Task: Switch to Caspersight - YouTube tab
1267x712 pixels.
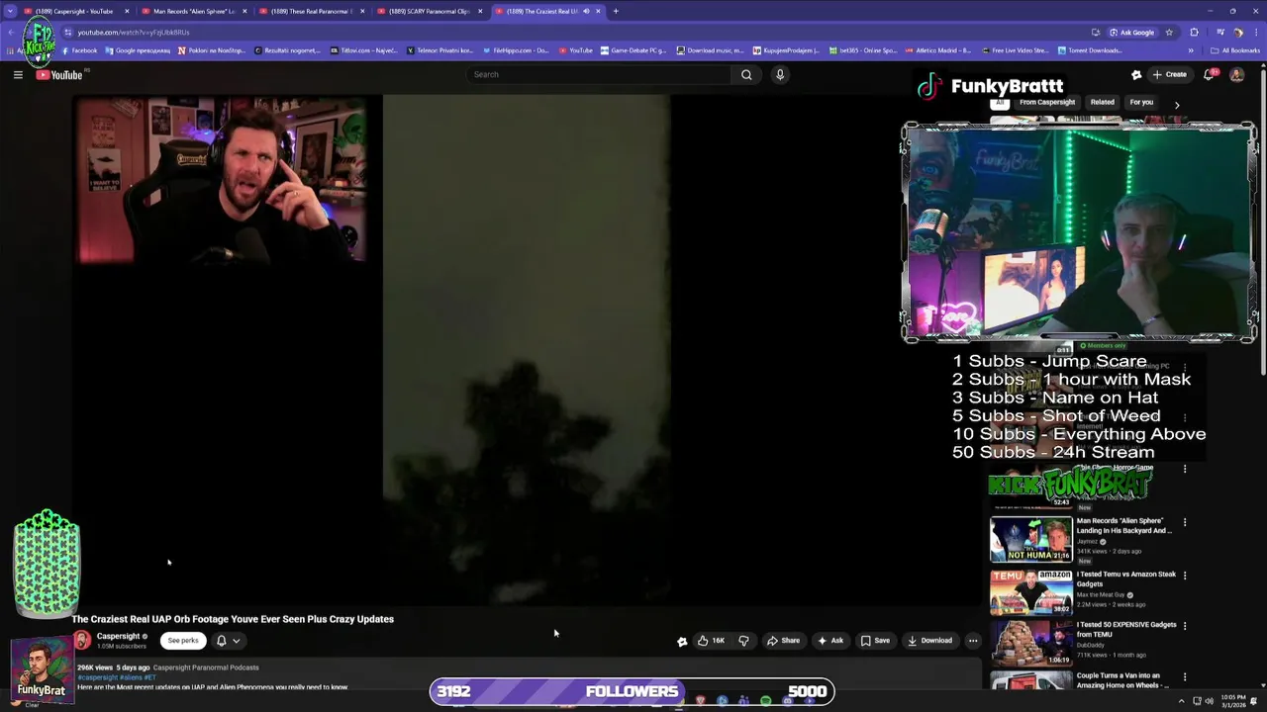Action: (x=74, y=11)
